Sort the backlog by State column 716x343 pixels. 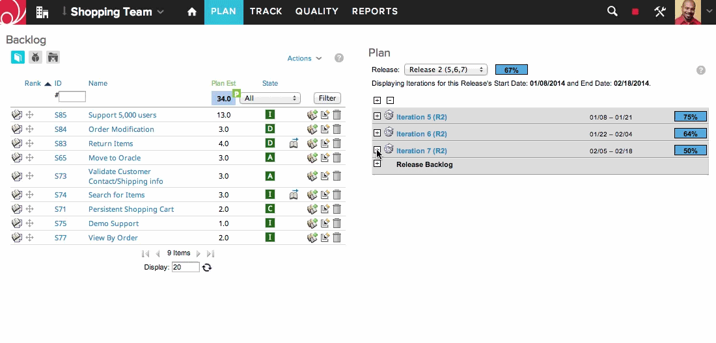pyautogui.click(x=270, y=83)
